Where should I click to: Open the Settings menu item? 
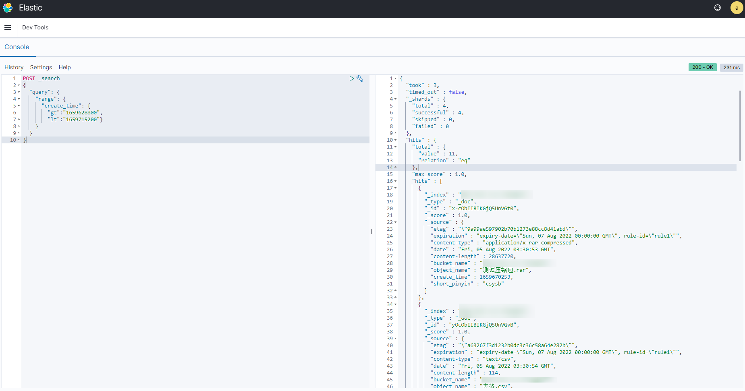(41, 67)
